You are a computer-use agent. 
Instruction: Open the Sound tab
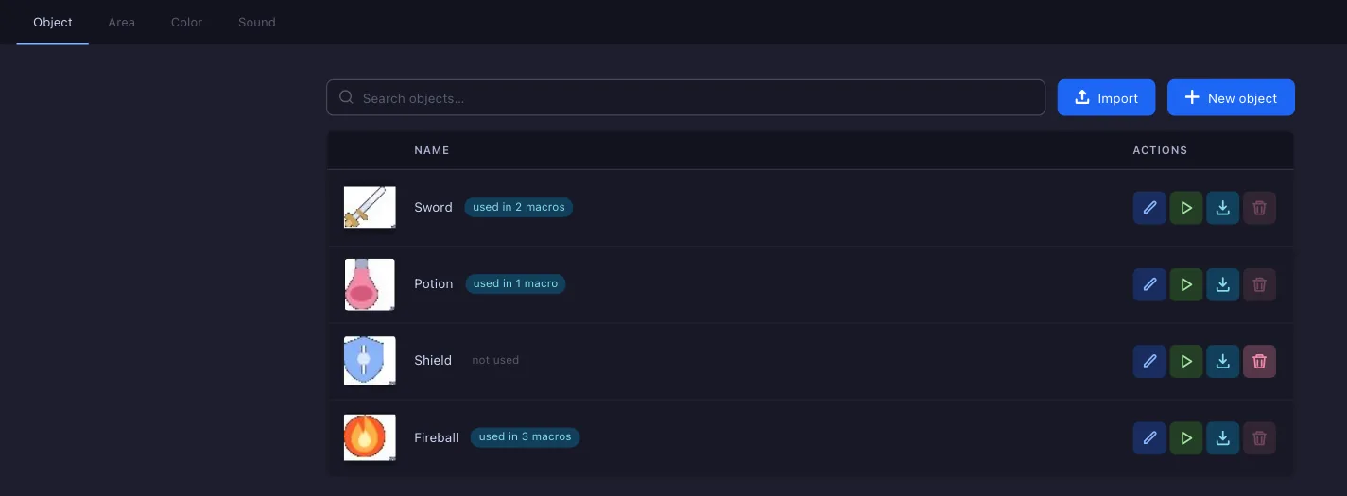pos(257,22)
